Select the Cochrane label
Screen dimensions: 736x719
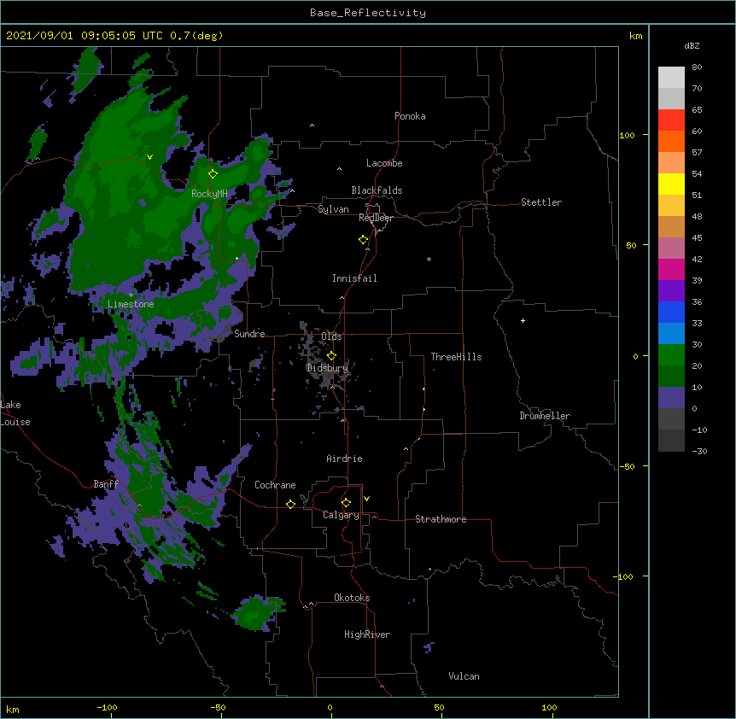tap(275, 485)
